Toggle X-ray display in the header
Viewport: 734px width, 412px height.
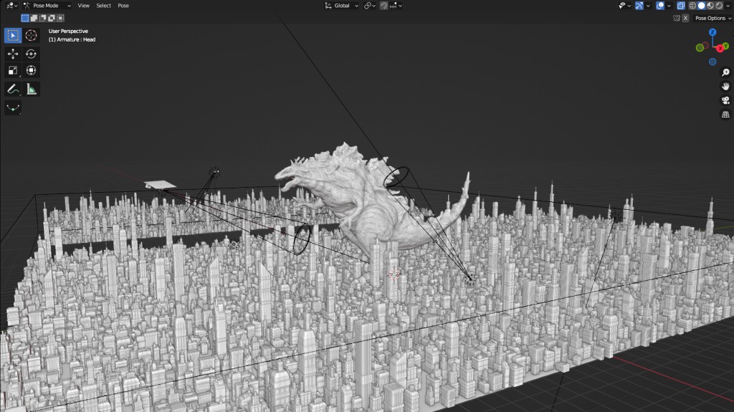[680, 6]
